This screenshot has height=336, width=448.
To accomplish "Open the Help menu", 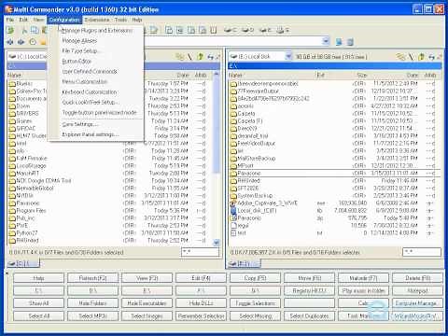I will [137, 20].
